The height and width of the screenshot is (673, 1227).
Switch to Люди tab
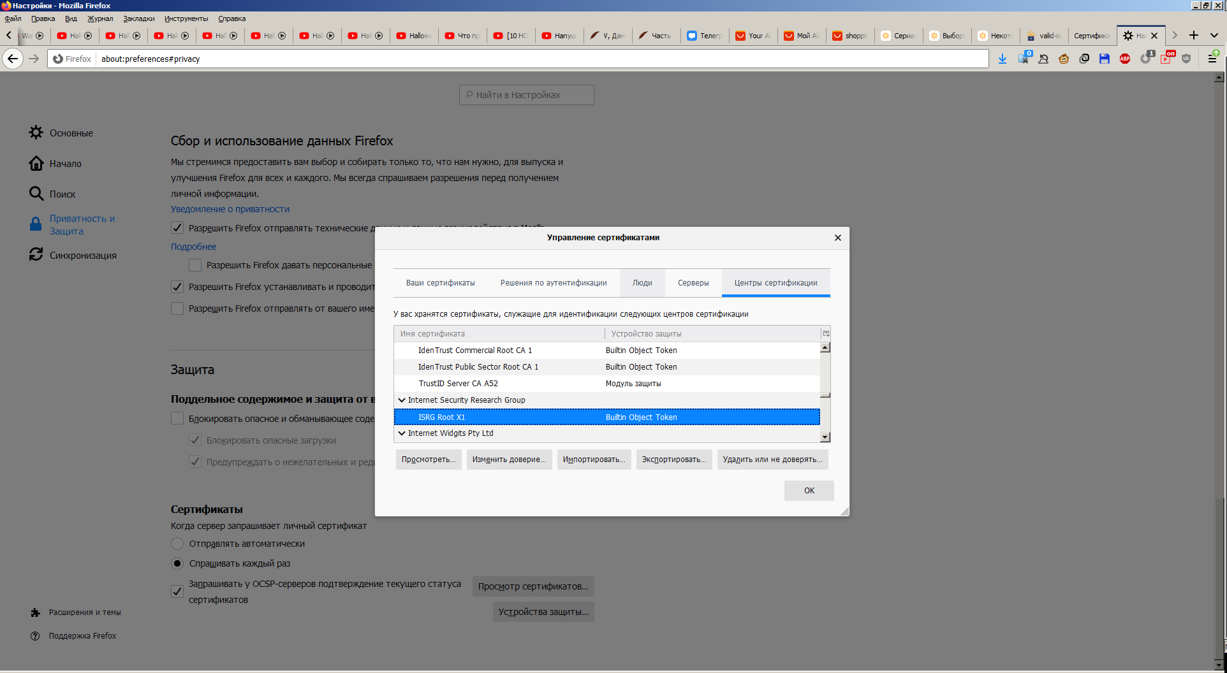(x=642, y=283)
